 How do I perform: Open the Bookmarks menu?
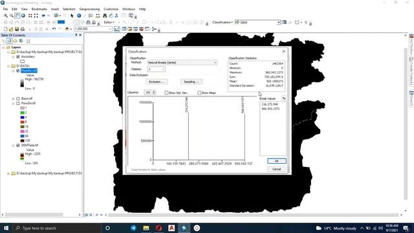click(x=39, y=9)
